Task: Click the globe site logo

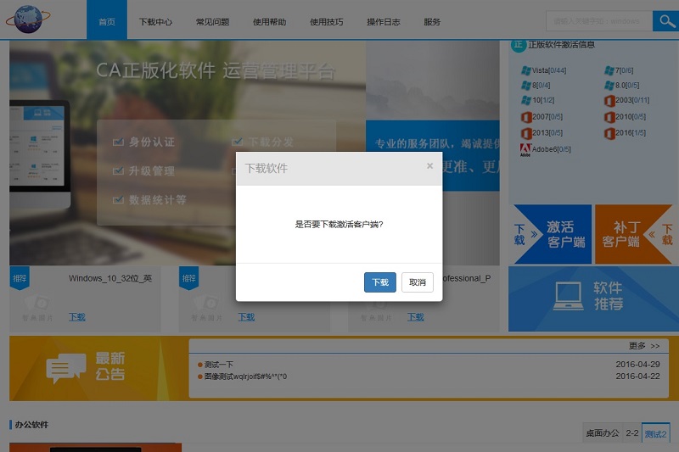Action: (x=27, y=20)
